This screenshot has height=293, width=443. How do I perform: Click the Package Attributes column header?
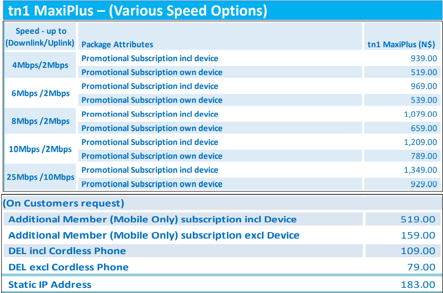coord(117,44)
